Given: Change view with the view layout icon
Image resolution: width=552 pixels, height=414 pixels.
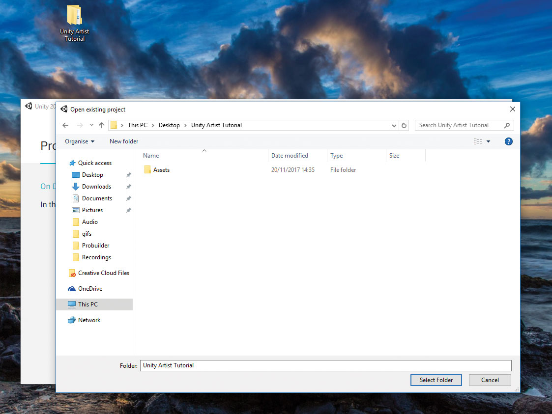Looking at the screenshot, I should tap(478, 141).
